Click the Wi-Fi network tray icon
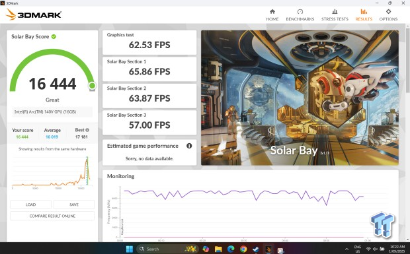410x254 pixels. [x=369, y=249]
